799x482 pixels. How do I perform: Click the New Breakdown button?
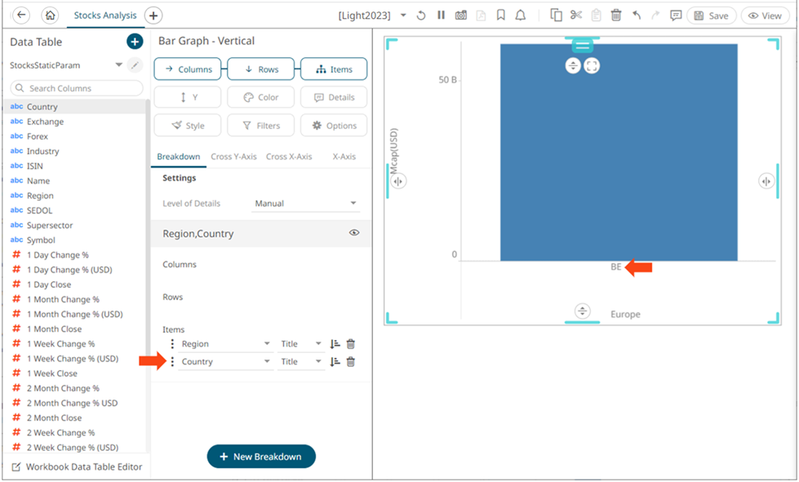pyautogui.click(x=261, y=457)
